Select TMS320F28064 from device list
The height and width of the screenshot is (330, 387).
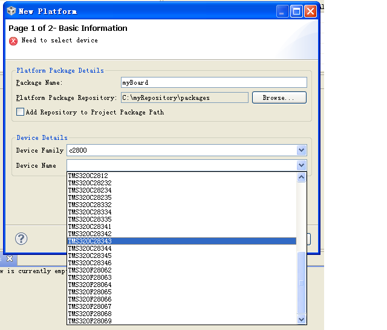pyautogui.click(x=181, y=285)
